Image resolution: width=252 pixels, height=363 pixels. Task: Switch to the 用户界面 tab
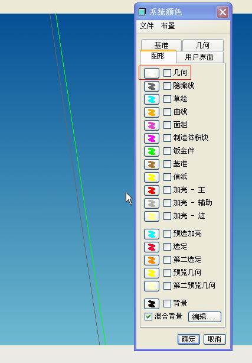[x=199, y=57]
